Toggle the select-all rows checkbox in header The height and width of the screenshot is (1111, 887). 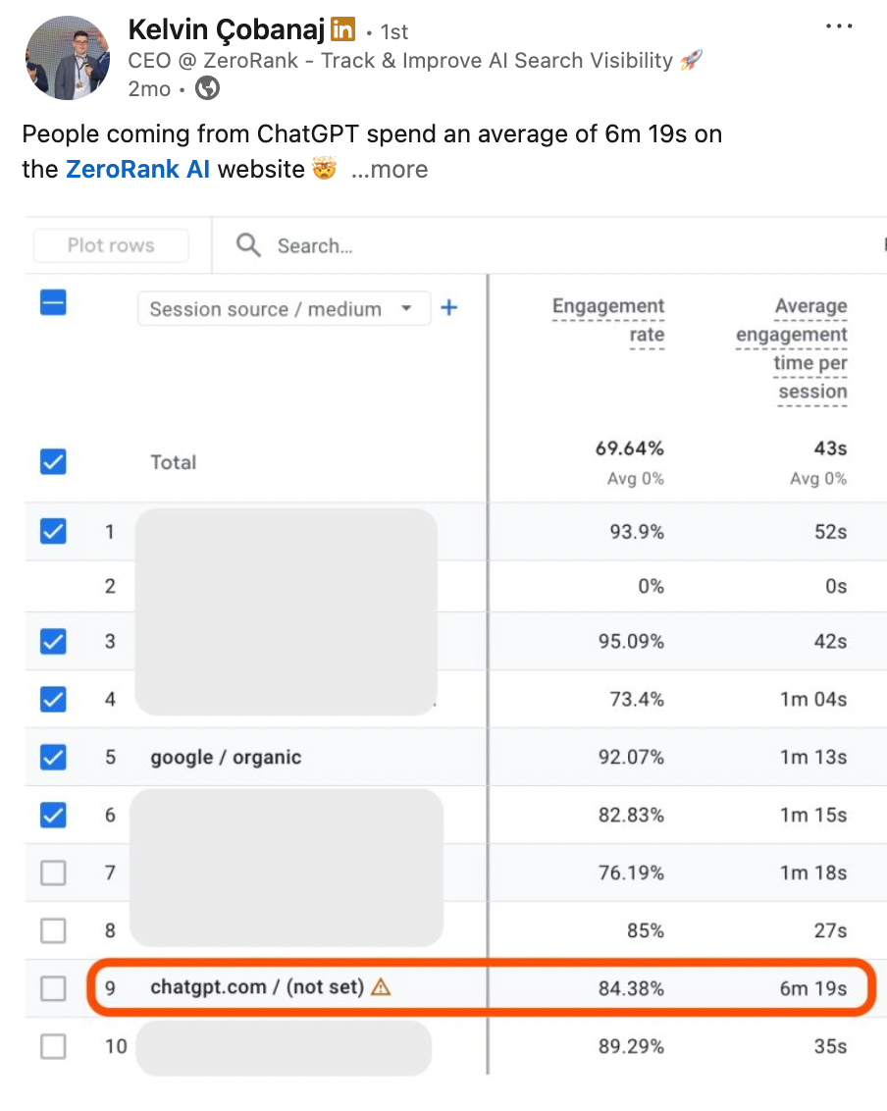click(53, 302)
